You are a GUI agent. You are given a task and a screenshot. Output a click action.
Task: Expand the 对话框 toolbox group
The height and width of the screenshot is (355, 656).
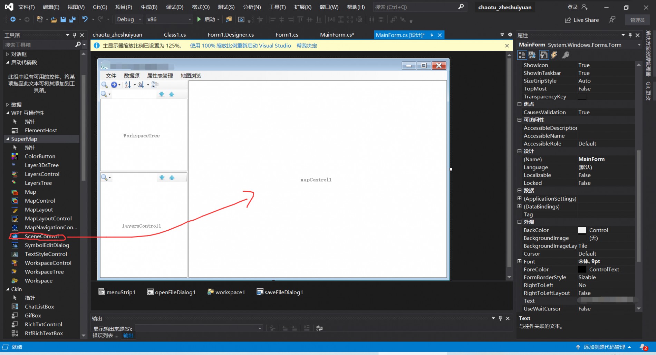coord(8,54)
